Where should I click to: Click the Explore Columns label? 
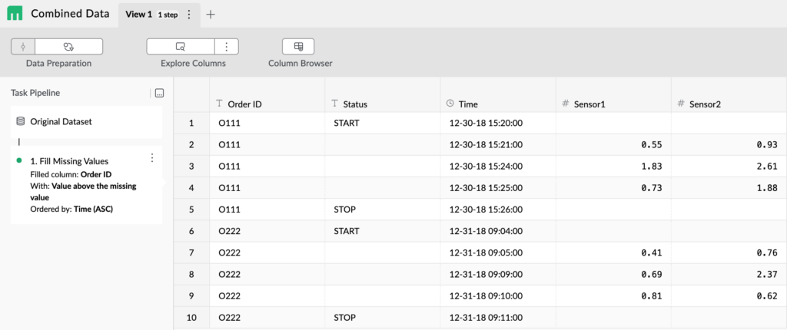[x=193, y=64]
